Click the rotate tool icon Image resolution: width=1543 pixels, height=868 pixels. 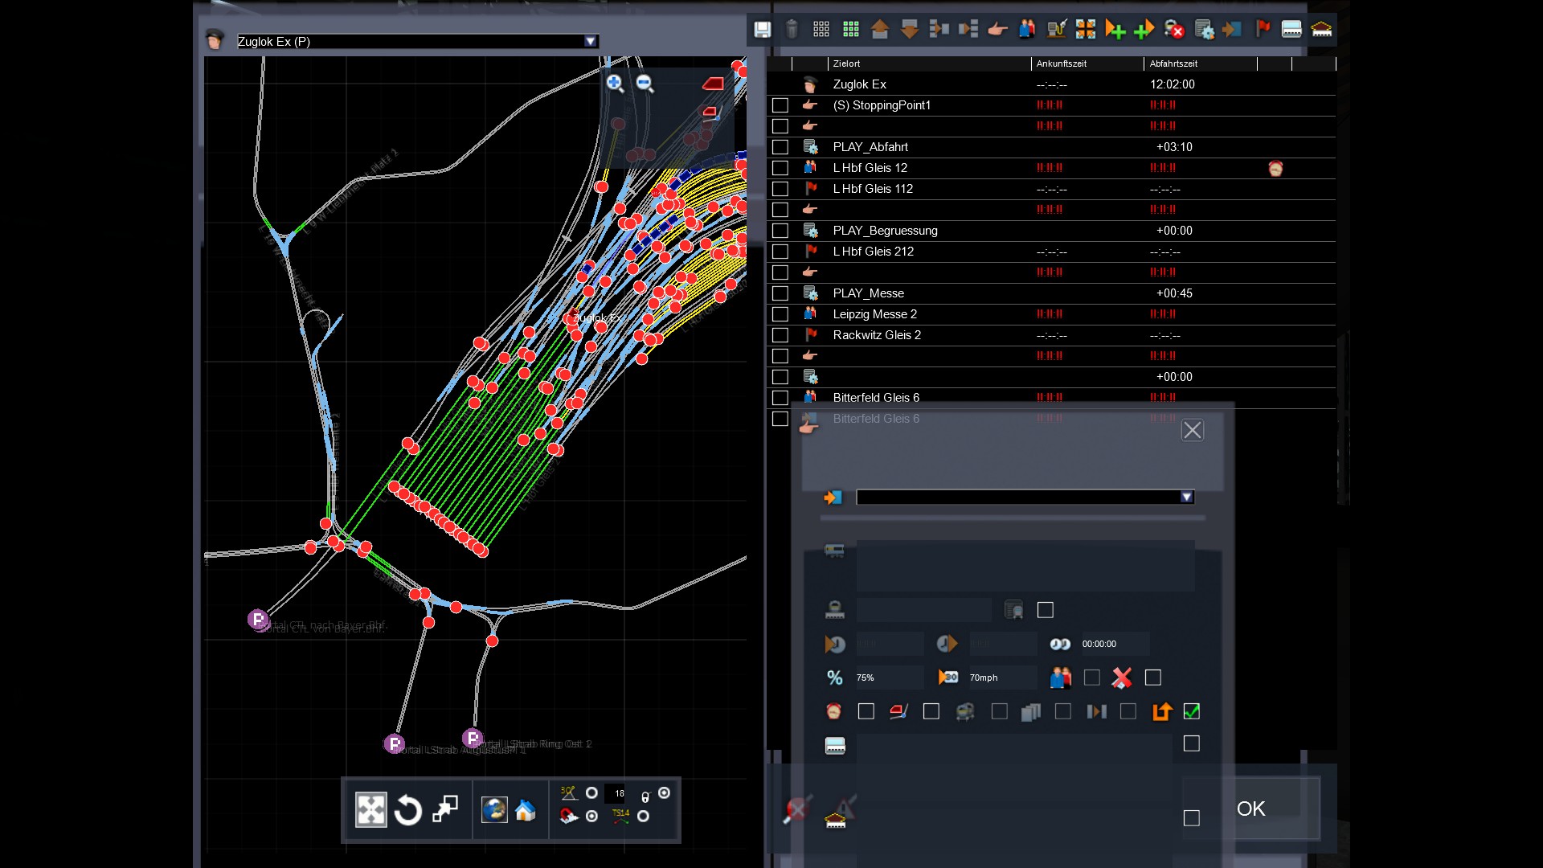408,810
